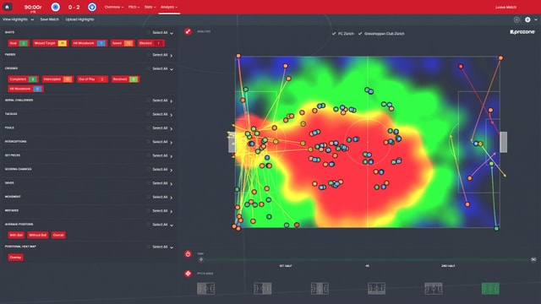The image size is (541, 304).
Task: Toggle the Intercepted crosses filter
Action: tap(57, 79)
